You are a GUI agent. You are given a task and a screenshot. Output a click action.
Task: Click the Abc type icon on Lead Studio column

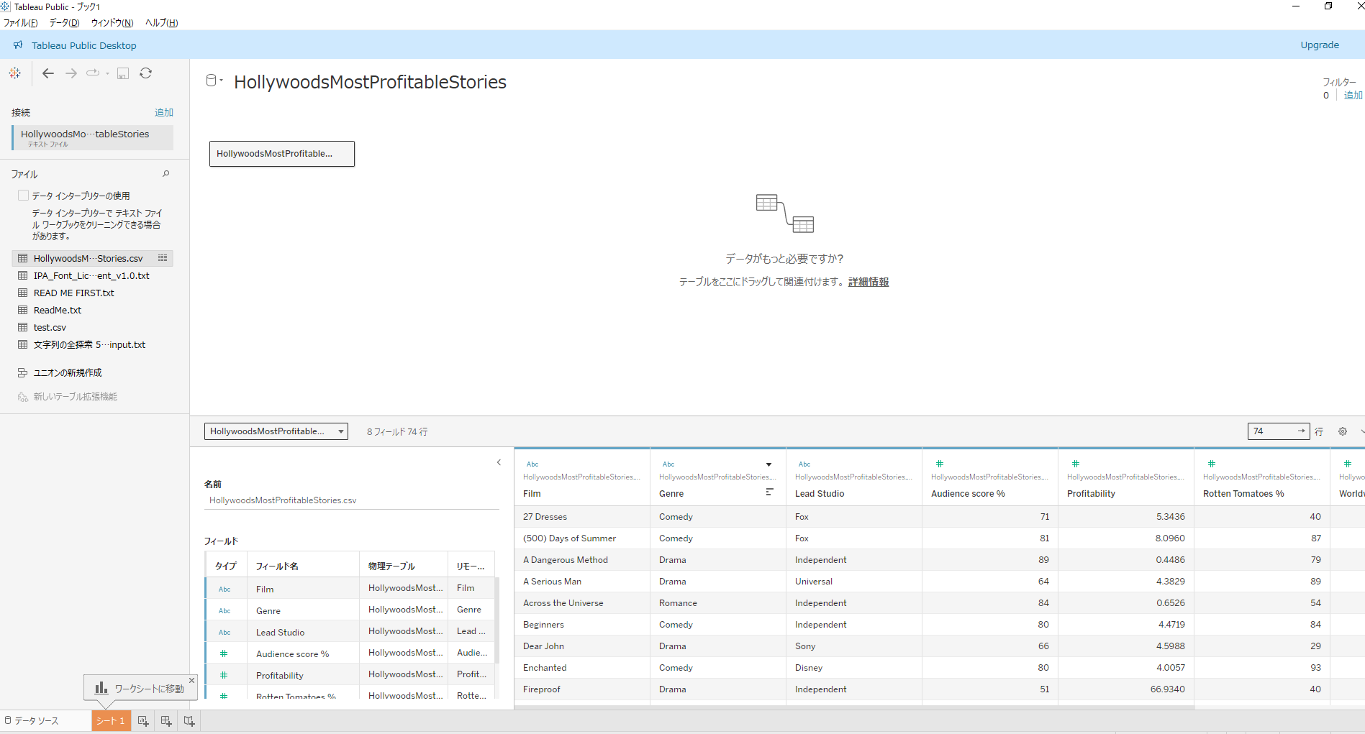pyautogui.click(x=804, y=464)
